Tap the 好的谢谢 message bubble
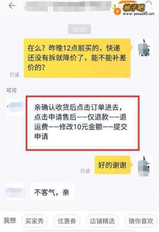 [112, 165]
